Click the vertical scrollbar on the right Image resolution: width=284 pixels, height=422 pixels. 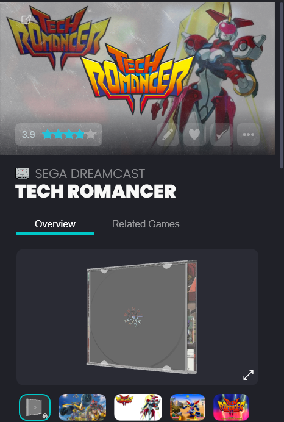pos(282,85)
